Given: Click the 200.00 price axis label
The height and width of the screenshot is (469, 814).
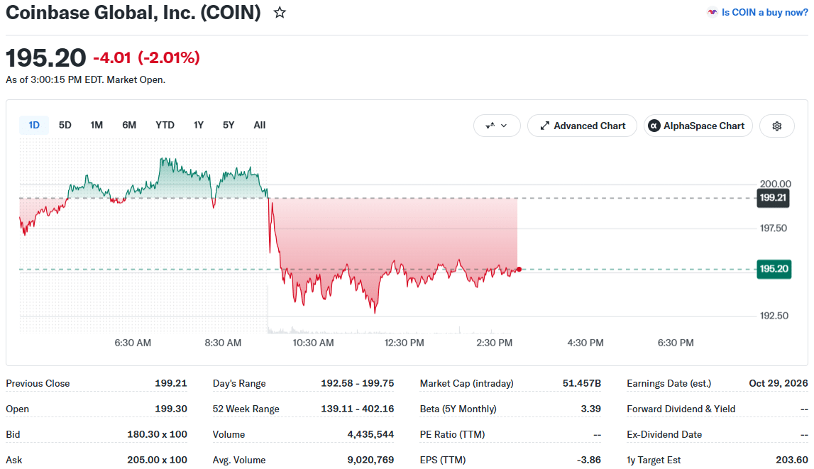Looking at the screenshot, I should click(x=776, y=184).
